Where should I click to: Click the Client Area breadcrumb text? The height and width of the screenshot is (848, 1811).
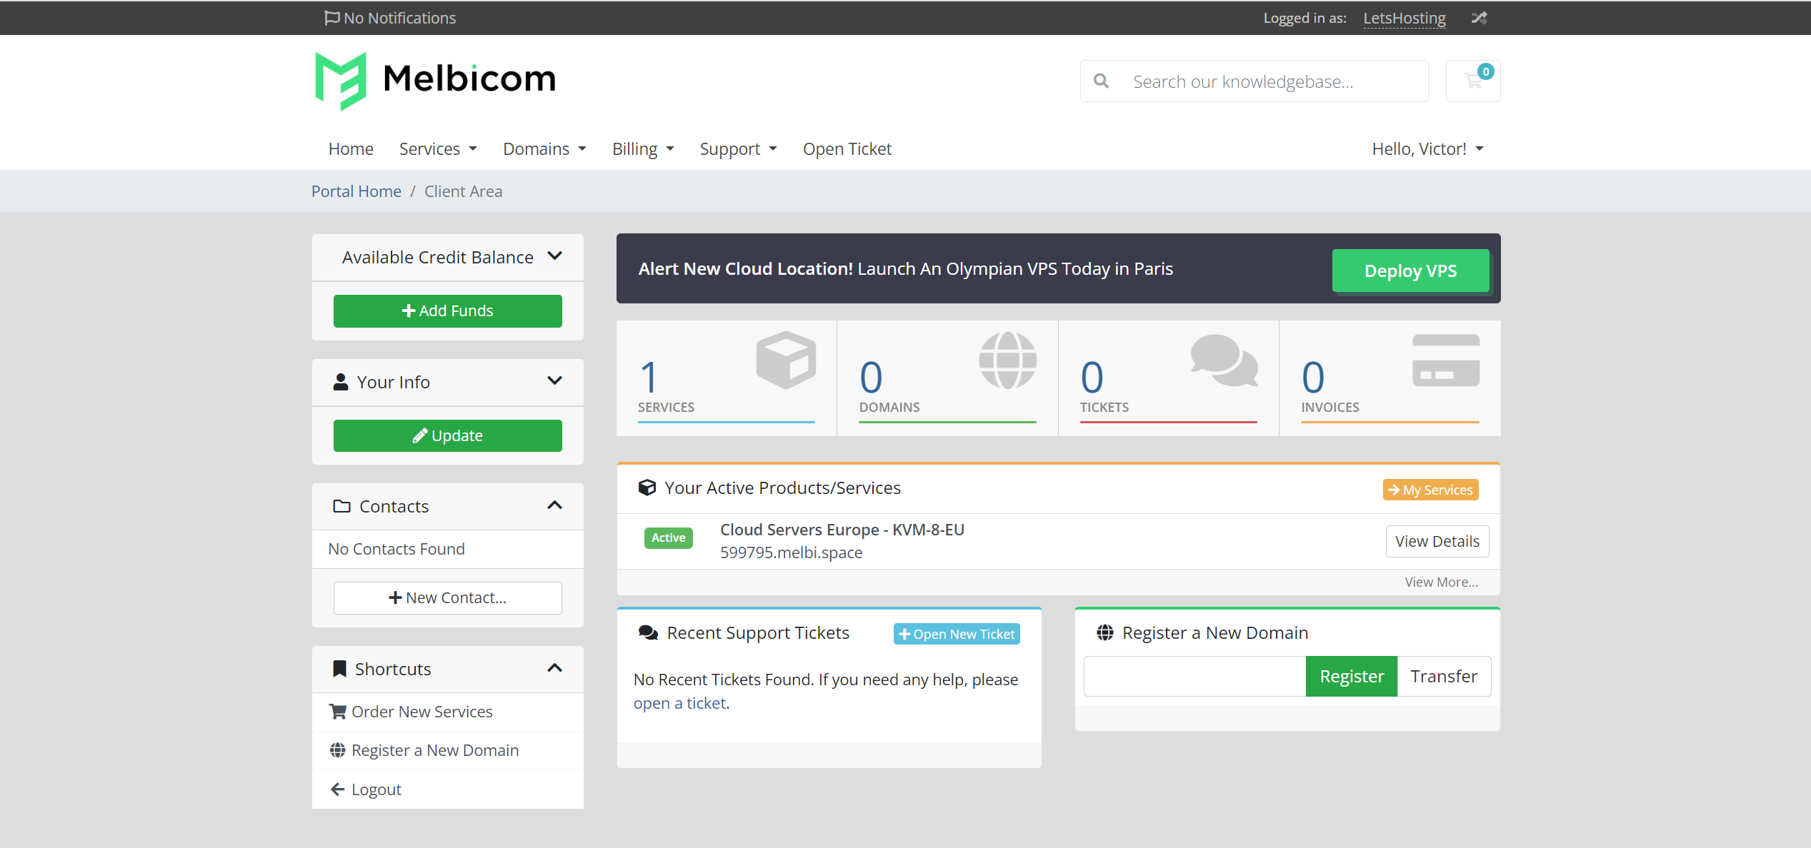[x=464, y=191]
